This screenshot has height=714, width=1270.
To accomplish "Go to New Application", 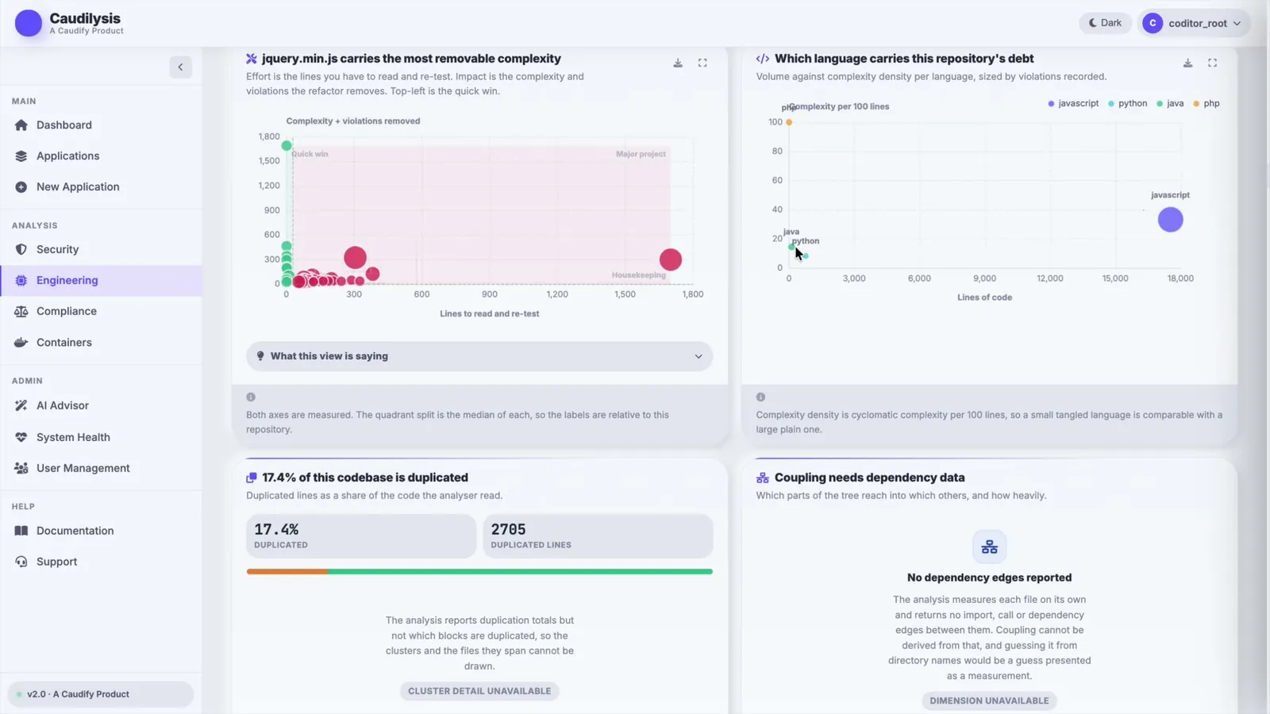I will pyautogui.click(x=101, y=187).
